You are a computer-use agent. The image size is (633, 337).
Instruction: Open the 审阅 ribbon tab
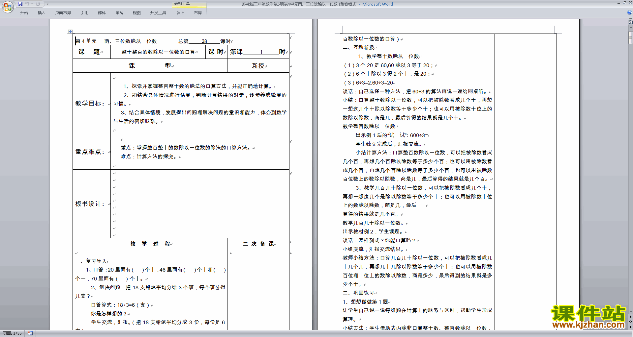(119, 13)
